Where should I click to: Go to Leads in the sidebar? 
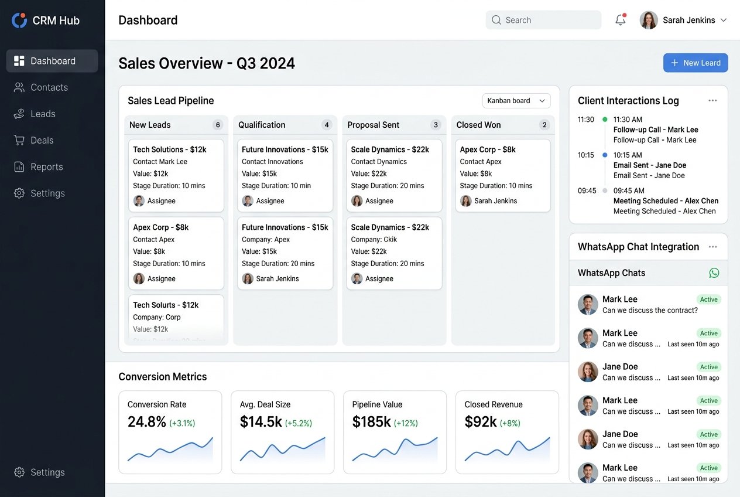point(52,114)
